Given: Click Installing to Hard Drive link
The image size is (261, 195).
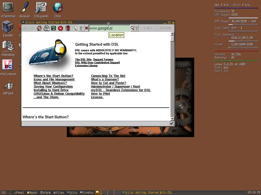Looking at the screenshot, I should tap(51, 90).
